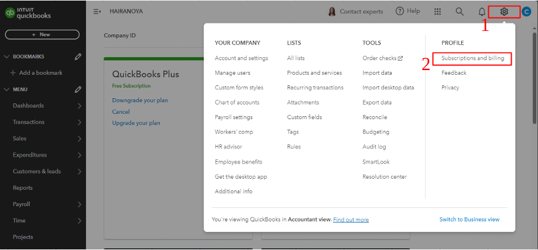Select Import desktop data
This screenshot has width=538, height=250.
pyautogui.click(x=388, y=88)
